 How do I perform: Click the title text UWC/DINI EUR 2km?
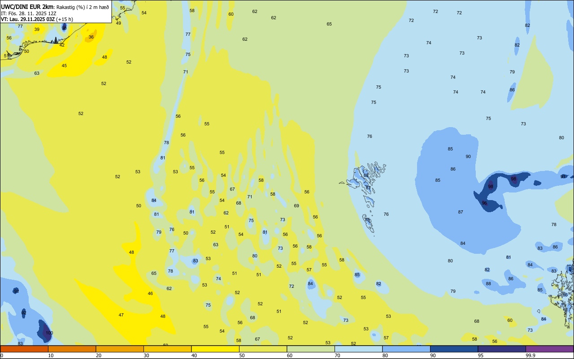(27, 7)
